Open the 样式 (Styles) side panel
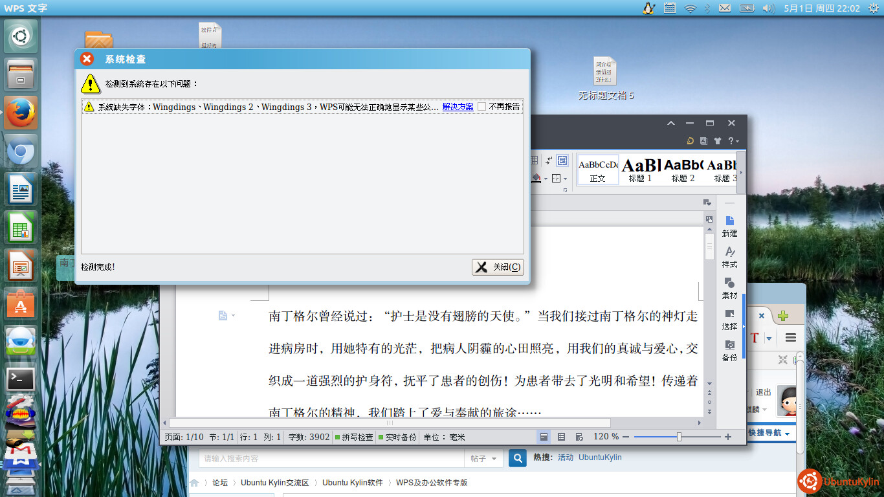884x497 pixels. coord(729,256)
